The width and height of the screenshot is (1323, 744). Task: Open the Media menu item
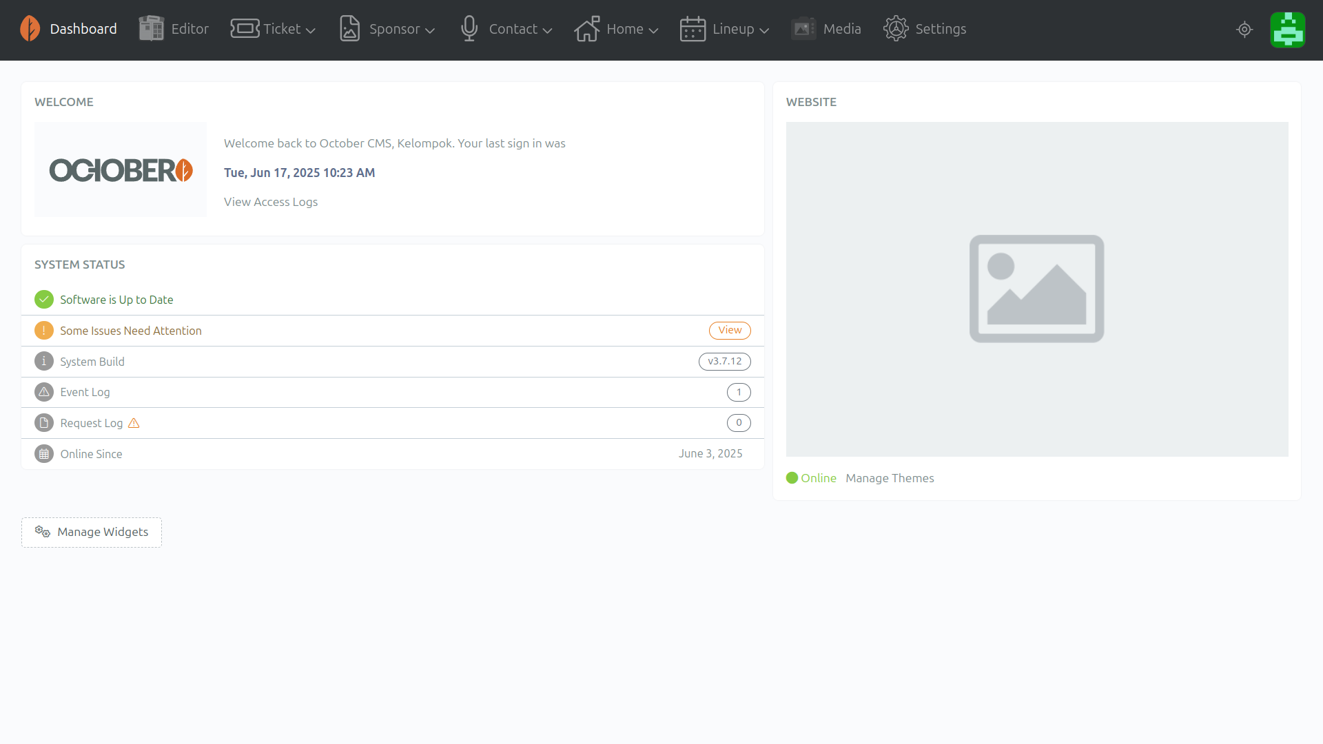click(x=842, y=29)
